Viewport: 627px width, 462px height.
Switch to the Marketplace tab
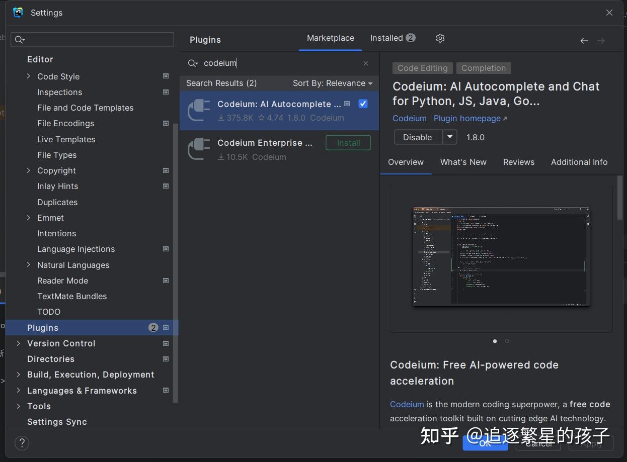(x=331, y=38)
